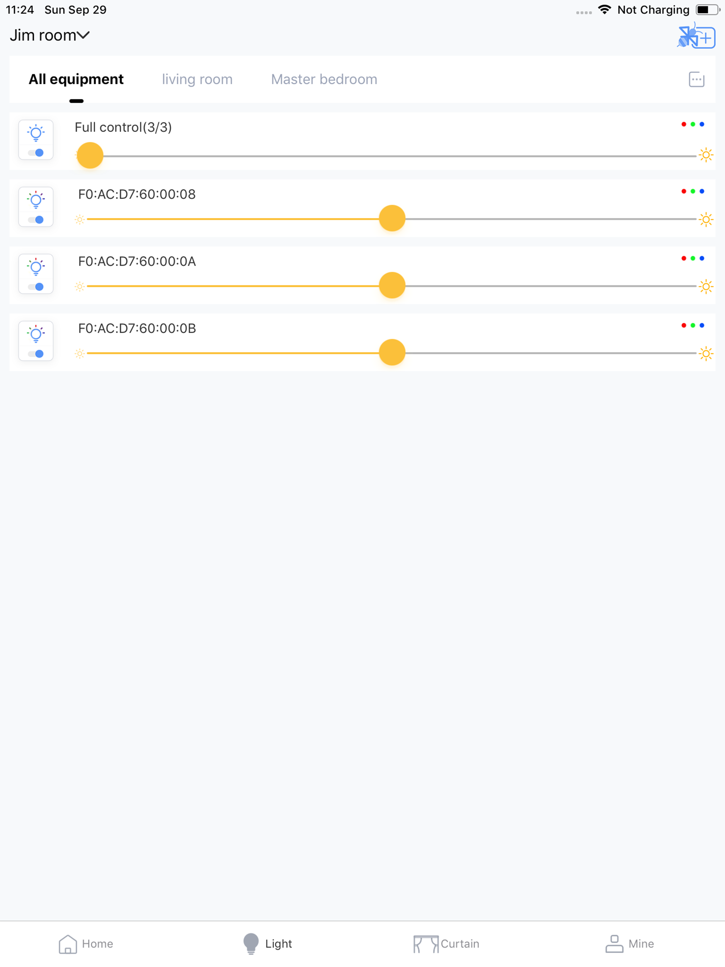Select Light in the bottom navigation
Viewport: 725px width, 967px height.
pyautogui.click(x=267, y=943)
